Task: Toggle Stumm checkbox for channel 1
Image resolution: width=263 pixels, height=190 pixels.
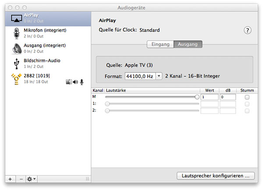Action: point(247,104)
